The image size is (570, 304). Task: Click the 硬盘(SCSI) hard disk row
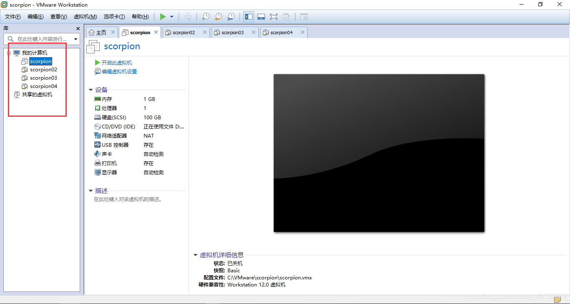pyautogui.click(x=139, y=118)
